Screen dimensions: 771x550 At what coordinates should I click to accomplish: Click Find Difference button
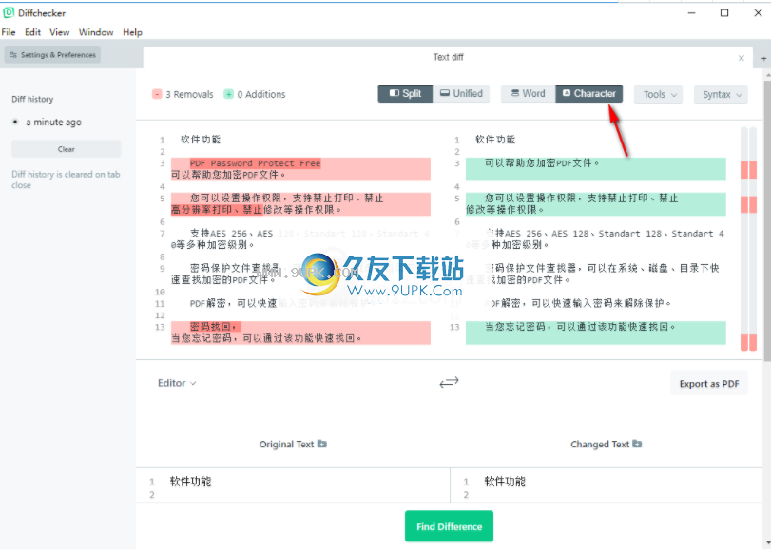449,526
